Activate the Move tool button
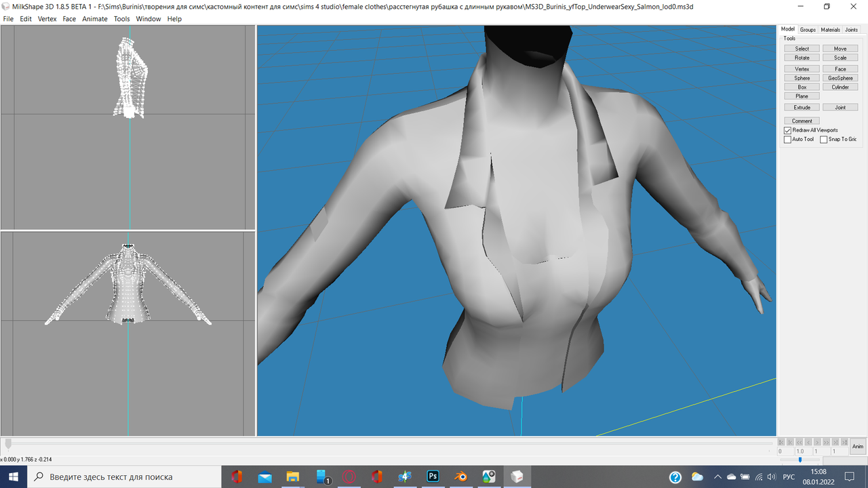 (840, 49)
